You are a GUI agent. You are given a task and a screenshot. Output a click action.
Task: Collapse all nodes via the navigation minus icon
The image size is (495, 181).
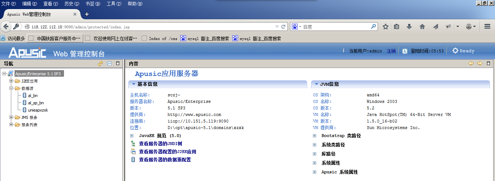pyautogui.click(x=109, y=64)
